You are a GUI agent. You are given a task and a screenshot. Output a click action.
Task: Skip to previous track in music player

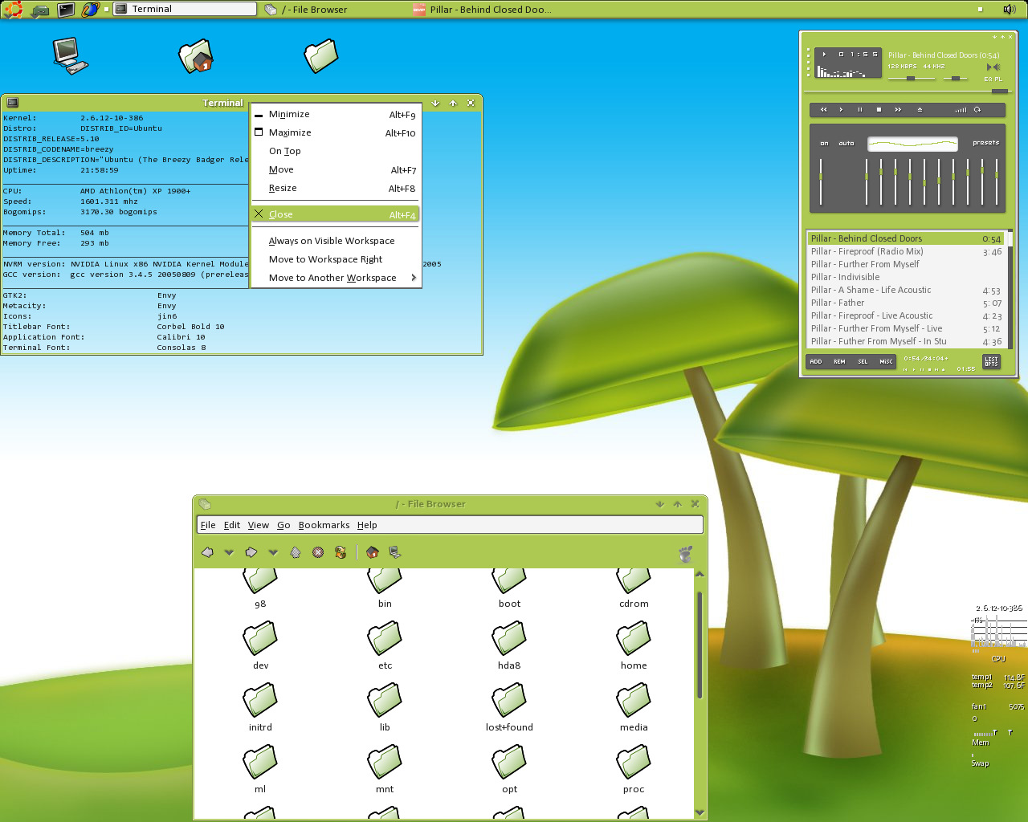pos(824,109)
